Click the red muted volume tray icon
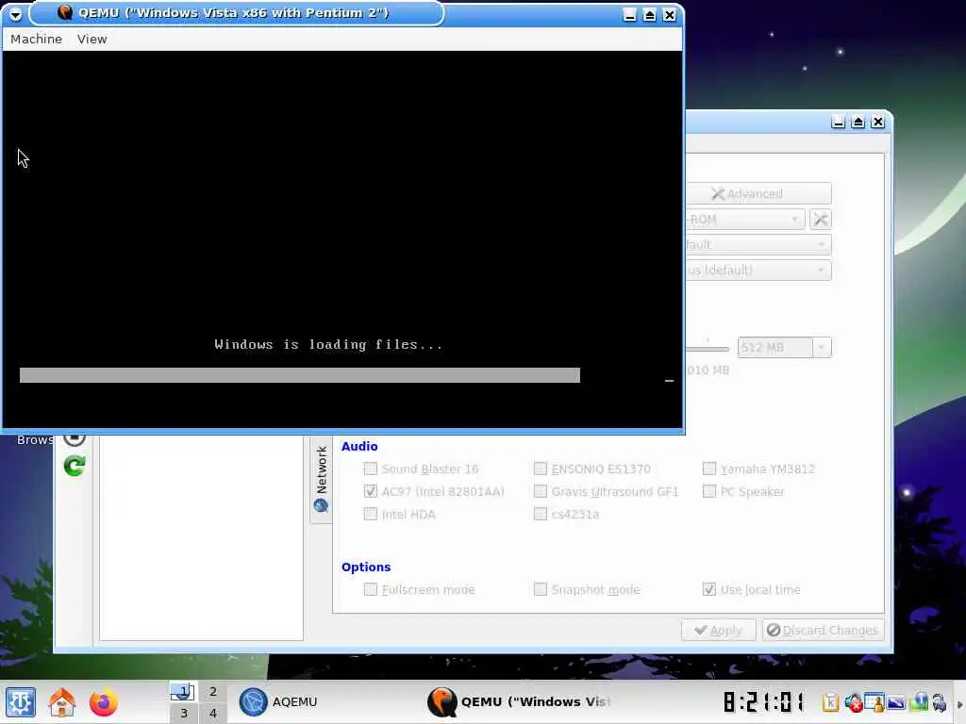This screenshot has height=724, width=966. pyautogui.click(x=853, y=702)
